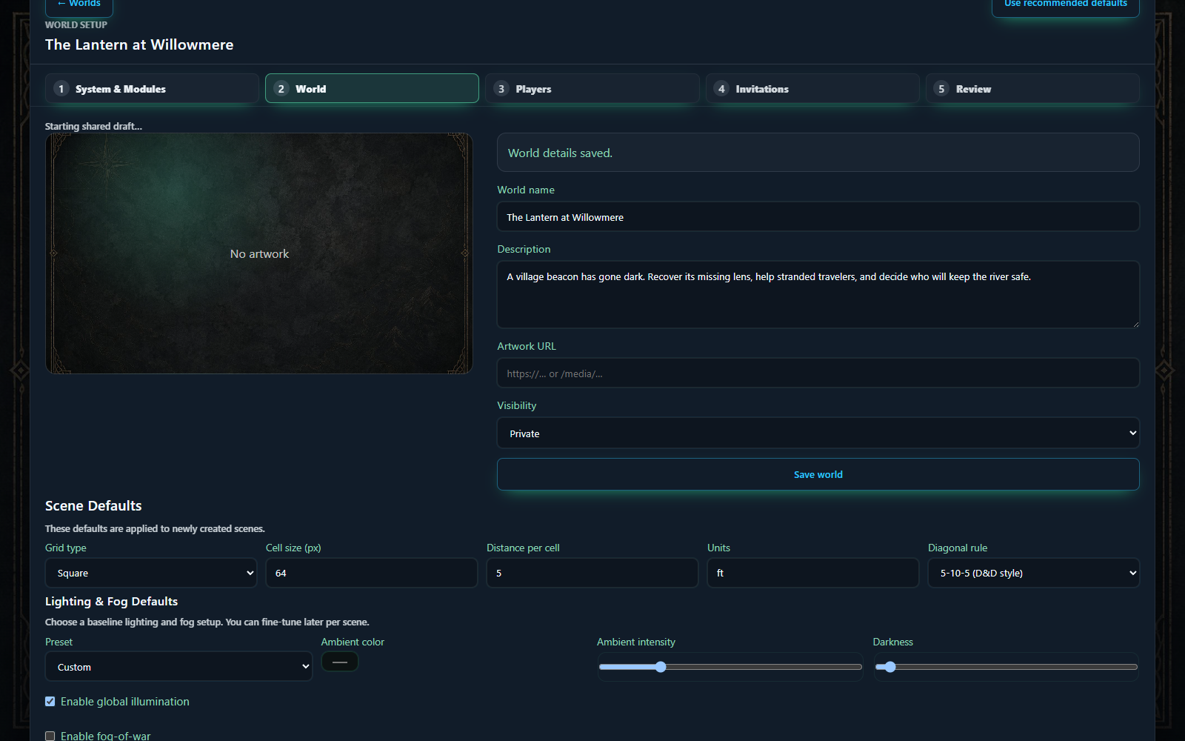Jump to the Review step
Screen dimensions: 1185x741
1032,88
